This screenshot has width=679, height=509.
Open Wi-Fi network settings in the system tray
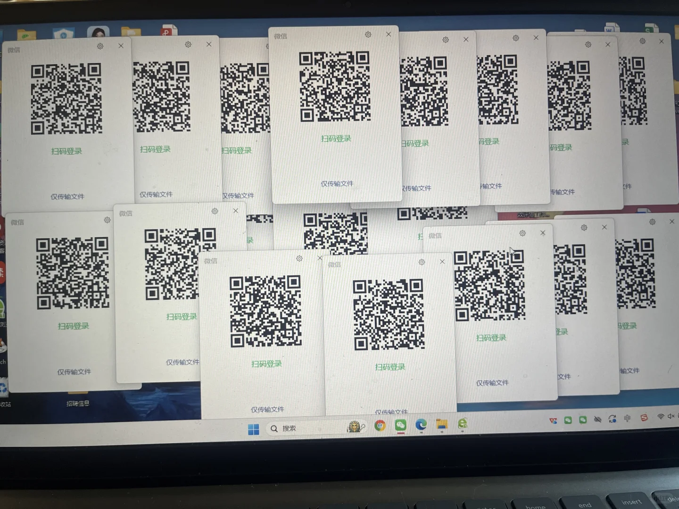[661, 417]
